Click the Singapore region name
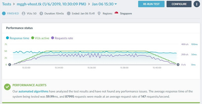Screen dimensions: 202x104 tap(126, 14)
